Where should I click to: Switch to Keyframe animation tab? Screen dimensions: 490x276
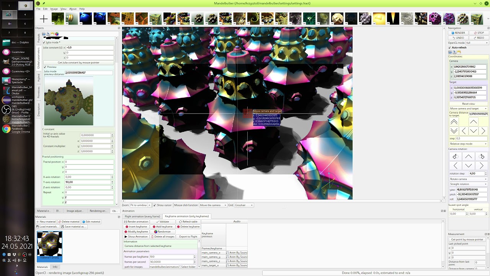click(187, 216)
